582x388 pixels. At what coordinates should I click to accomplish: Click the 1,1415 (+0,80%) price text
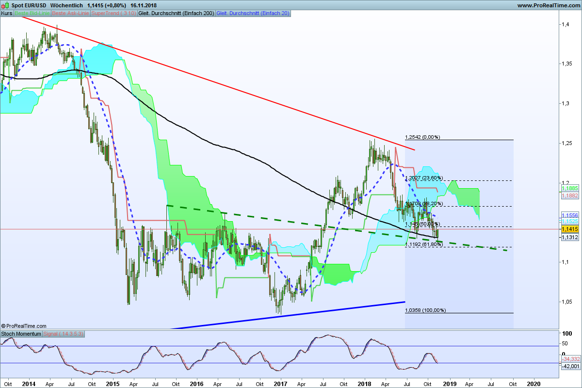[106, 5]
